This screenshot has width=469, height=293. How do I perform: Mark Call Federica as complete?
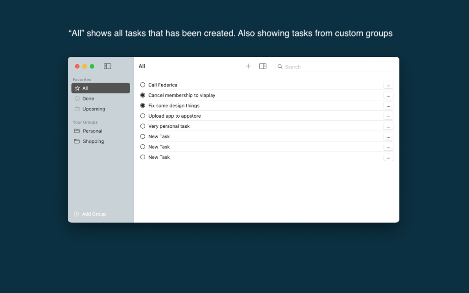coord(143,85)
